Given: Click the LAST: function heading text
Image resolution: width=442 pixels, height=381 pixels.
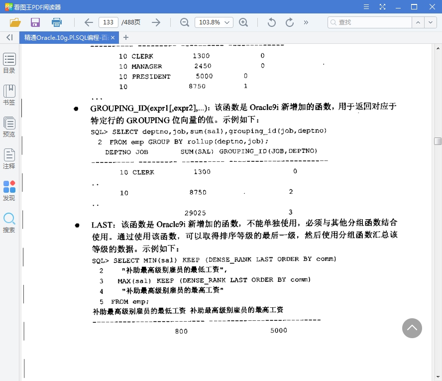Looking at the screenshot, I should (103, 225).
